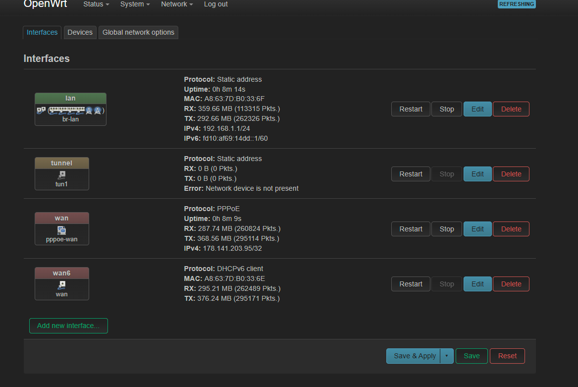Click the leftmost wireless tower icon in lan box

point(89,111)
